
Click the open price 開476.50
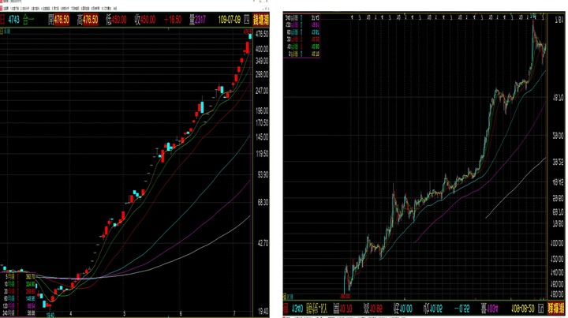(58, 20)
